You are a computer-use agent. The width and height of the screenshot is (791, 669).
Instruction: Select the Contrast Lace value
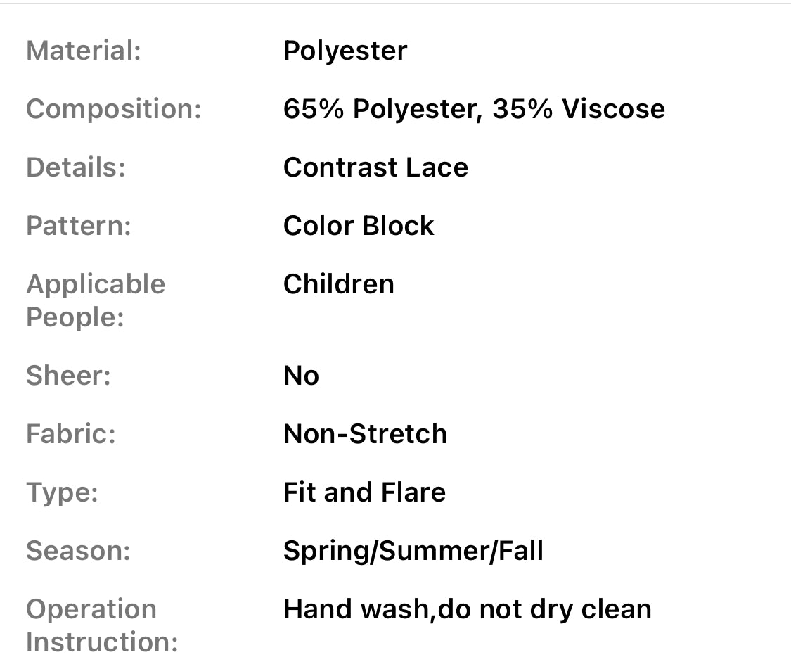tap(375, 168)
